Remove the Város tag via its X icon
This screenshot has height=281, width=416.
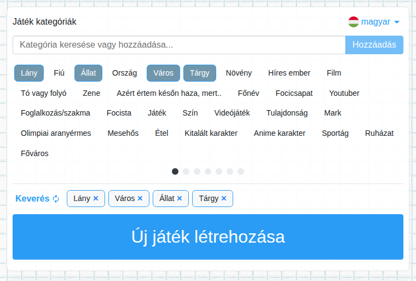pos(140,198)
